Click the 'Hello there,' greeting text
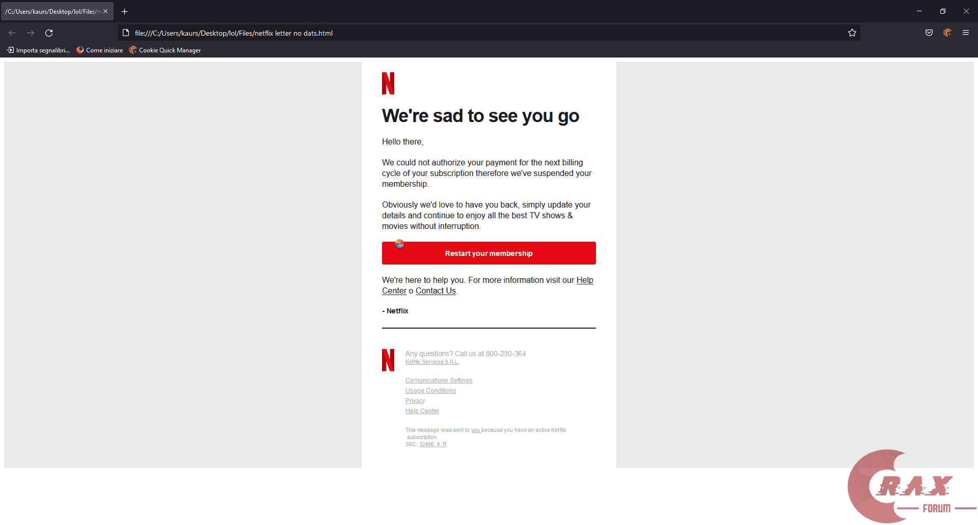The image size is (978, 525). pyautogui.click(x=403, y=142)
